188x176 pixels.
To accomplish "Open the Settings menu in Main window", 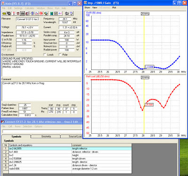I will point(18,8).
